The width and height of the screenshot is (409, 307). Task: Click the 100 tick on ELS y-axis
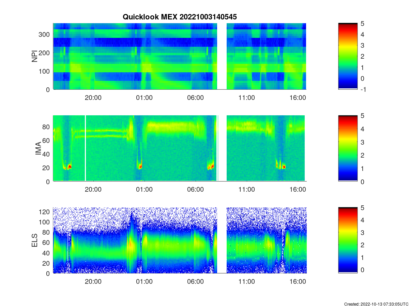(x=45, y=222)
